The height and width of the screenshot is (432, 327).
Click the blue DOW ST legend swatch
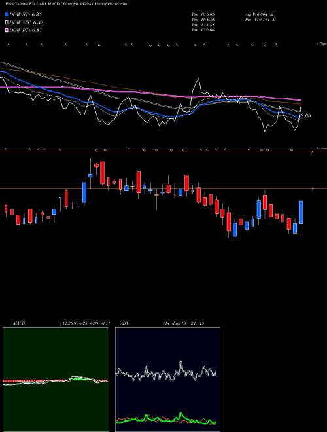point(7,14)
